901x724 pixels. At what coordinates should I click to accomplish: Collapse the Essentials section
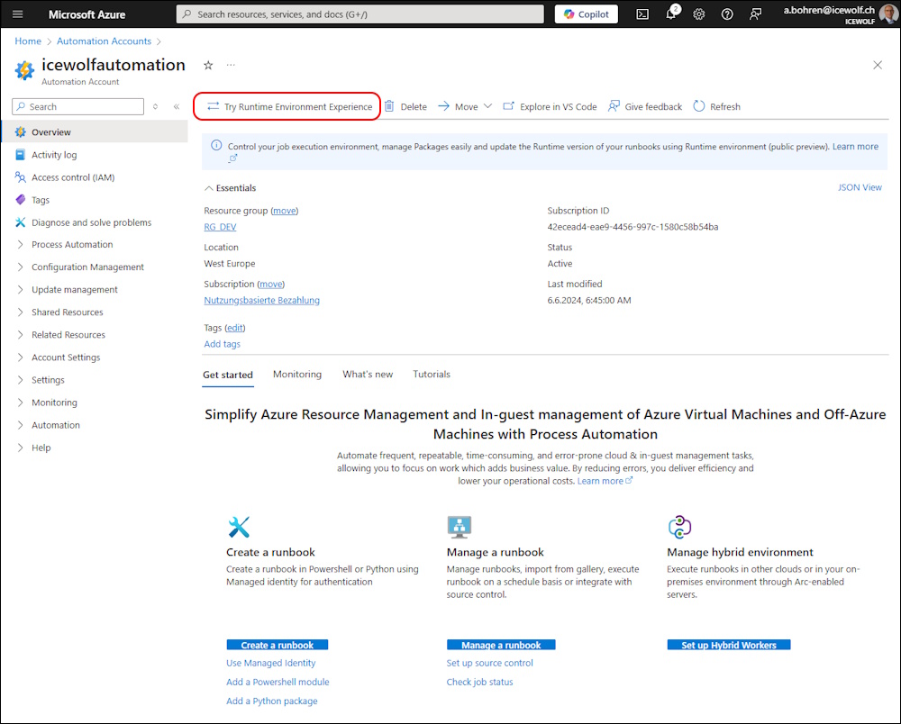coord(231,187)
